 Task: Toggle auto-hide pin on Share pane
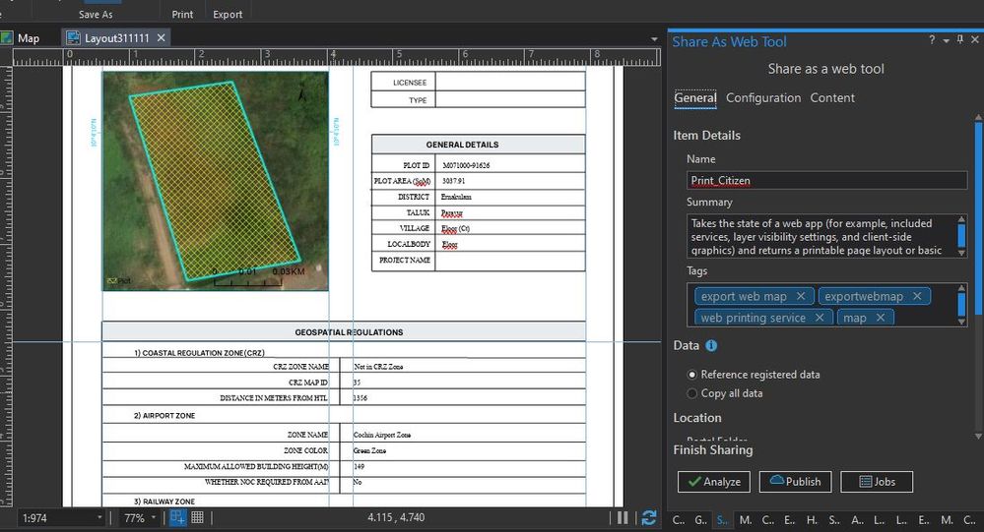960,40
